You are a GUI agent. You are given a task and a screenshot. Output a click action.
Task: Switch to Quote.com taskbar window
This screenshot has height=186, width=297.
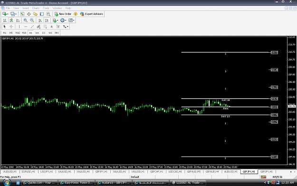[39, 183]
